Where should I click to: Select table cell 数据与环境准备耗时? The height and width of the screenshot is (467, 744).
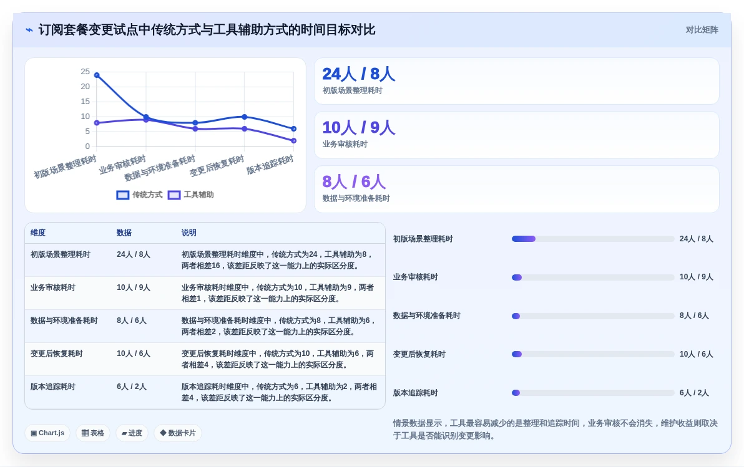(64, 321)
